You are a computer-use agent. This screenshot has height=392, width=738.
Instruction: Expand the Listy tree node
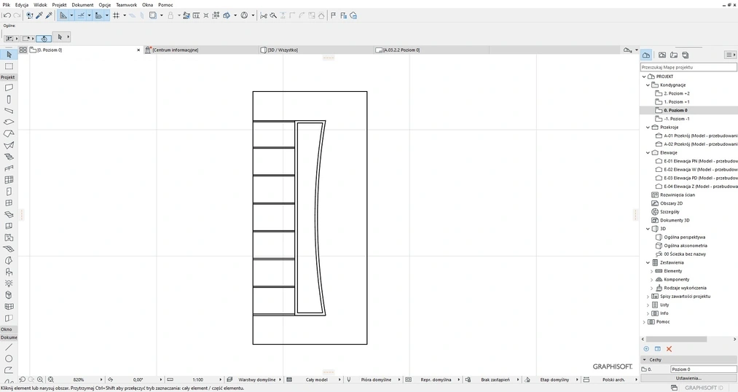tap(648, 305)
